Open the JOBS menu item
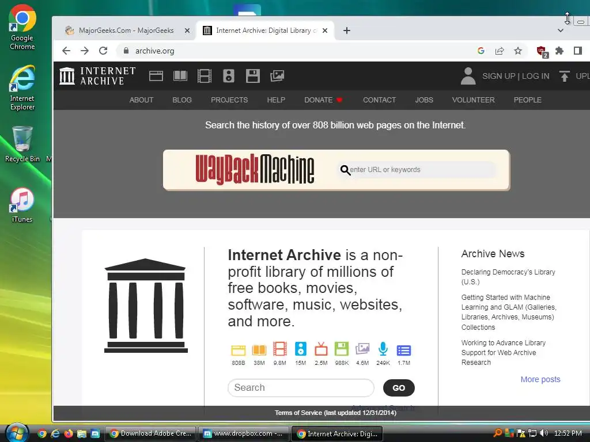 (x=424, y=100)
